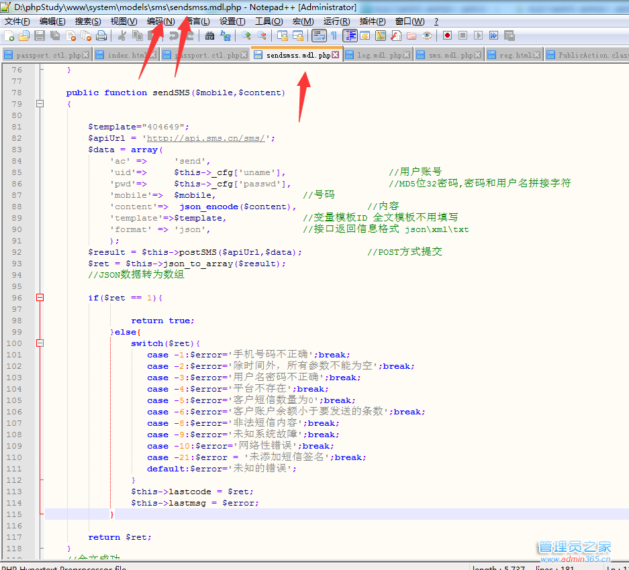Click the 'public function sendSMS' declaration
The image size is (629, 570).
click(x=176, y=93)
